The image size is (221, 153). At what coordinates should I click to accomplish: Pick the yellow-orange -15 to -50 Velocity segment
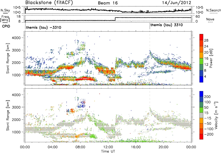(201, 121)
